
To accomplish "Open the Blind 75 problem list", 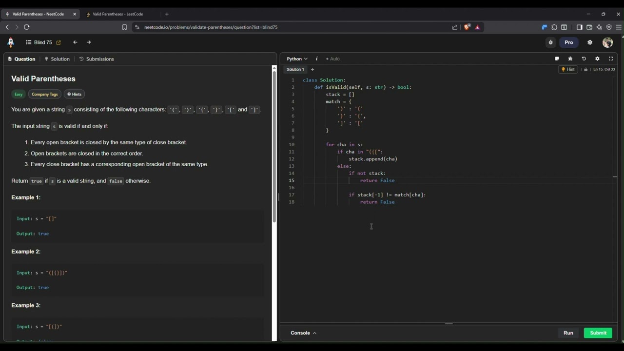I will click(39, 42).
